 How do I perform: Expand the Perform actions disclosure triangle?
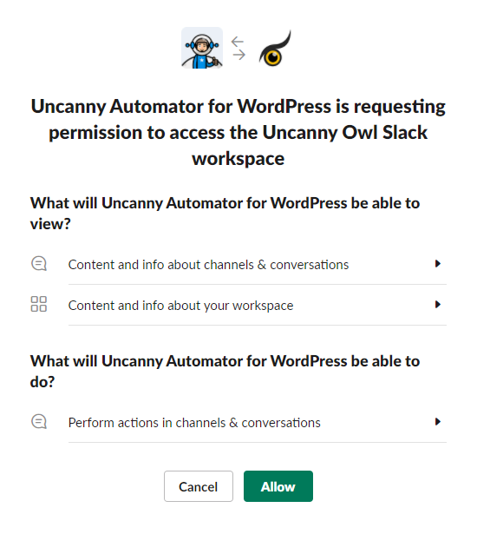[x=438, y=422]
